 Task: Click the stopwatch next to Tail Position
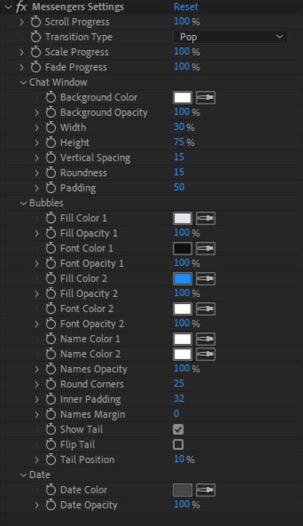click(x=50, y=460)
